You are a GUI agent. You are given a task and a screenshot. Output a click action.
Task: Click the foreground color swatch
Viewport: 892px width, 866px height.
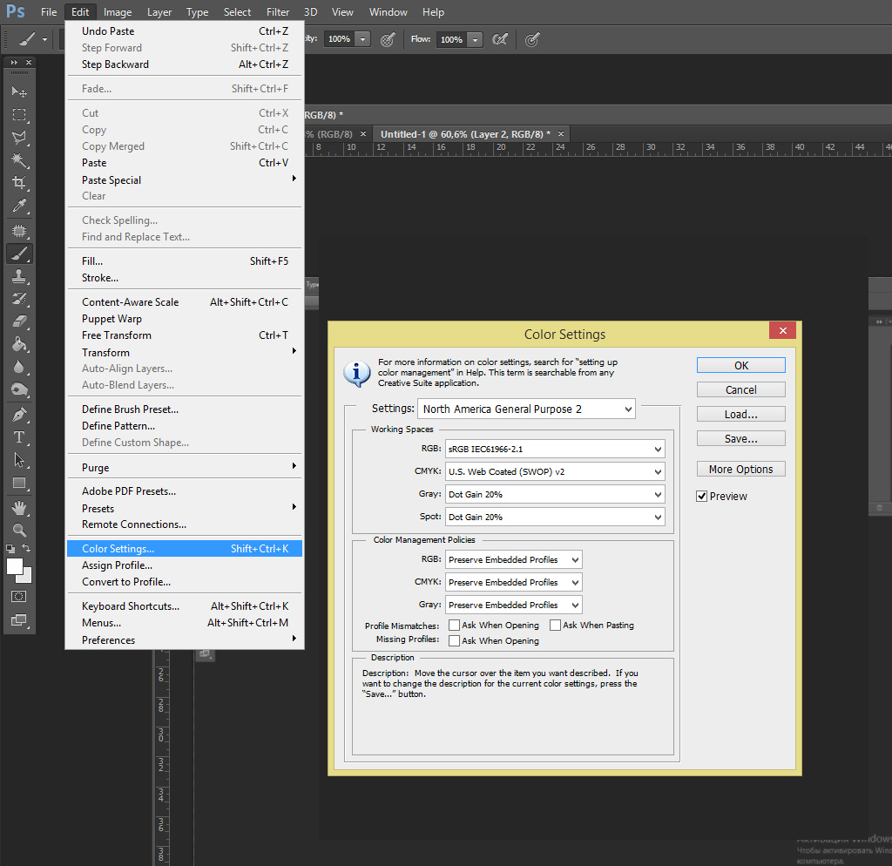pyautogui.click(x=15, y=566)
